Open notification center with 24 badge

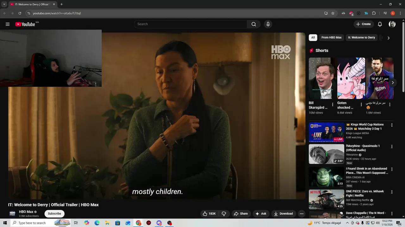pyautogui.click(x=399, y=223)
